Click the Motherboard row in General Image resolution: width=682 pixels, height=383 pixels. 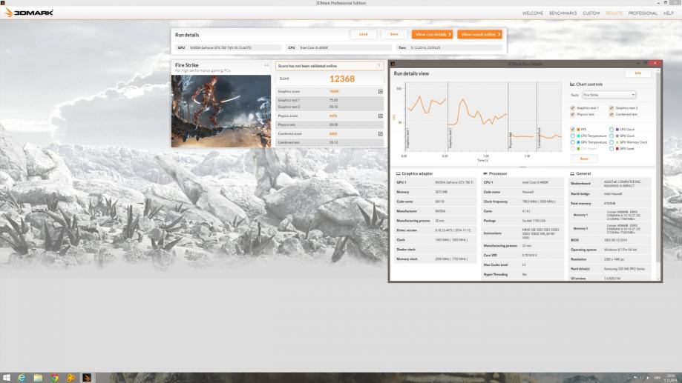pos(610,184)
